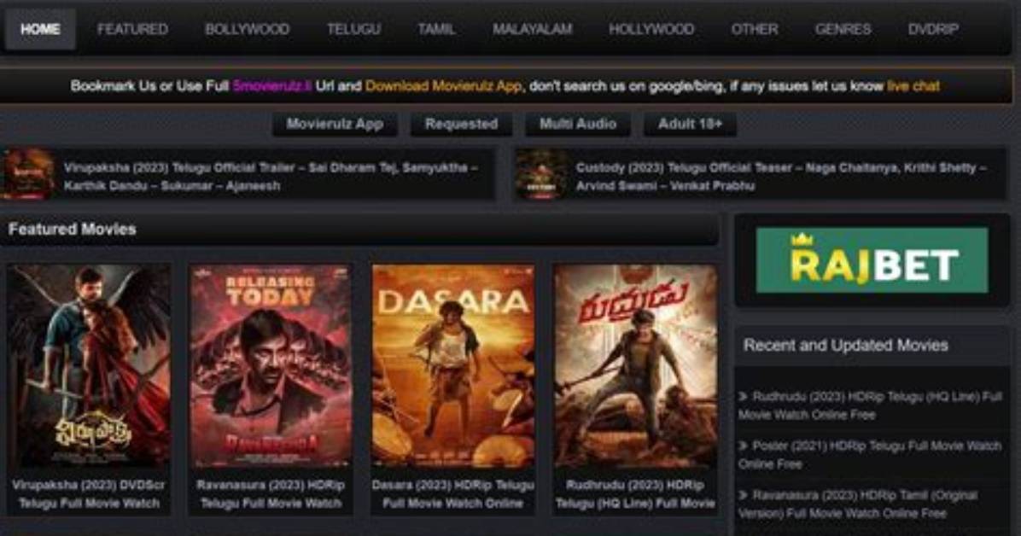This screenshot has height=536, width=1021.
Task: Open Custody teaser thumbnail icon
Action: coord(541,175)
